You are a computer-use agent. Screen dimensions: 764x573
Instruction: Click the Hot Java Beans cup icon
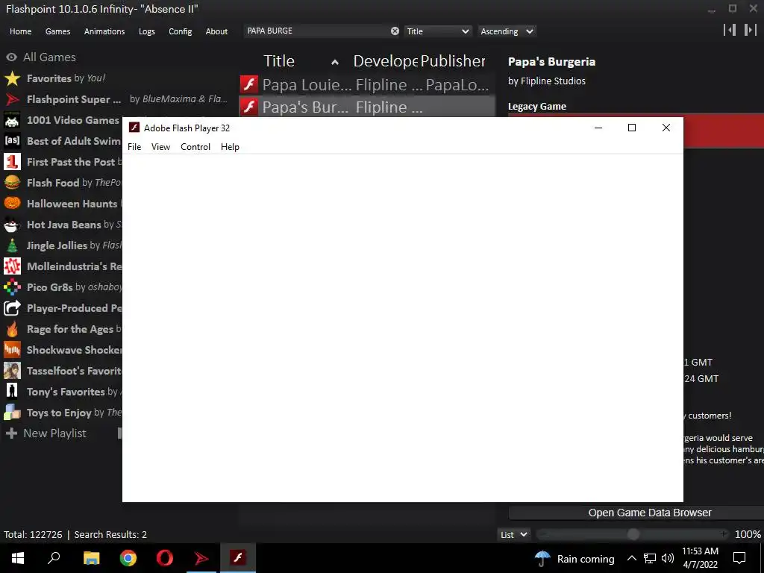(x=12, y=225)
